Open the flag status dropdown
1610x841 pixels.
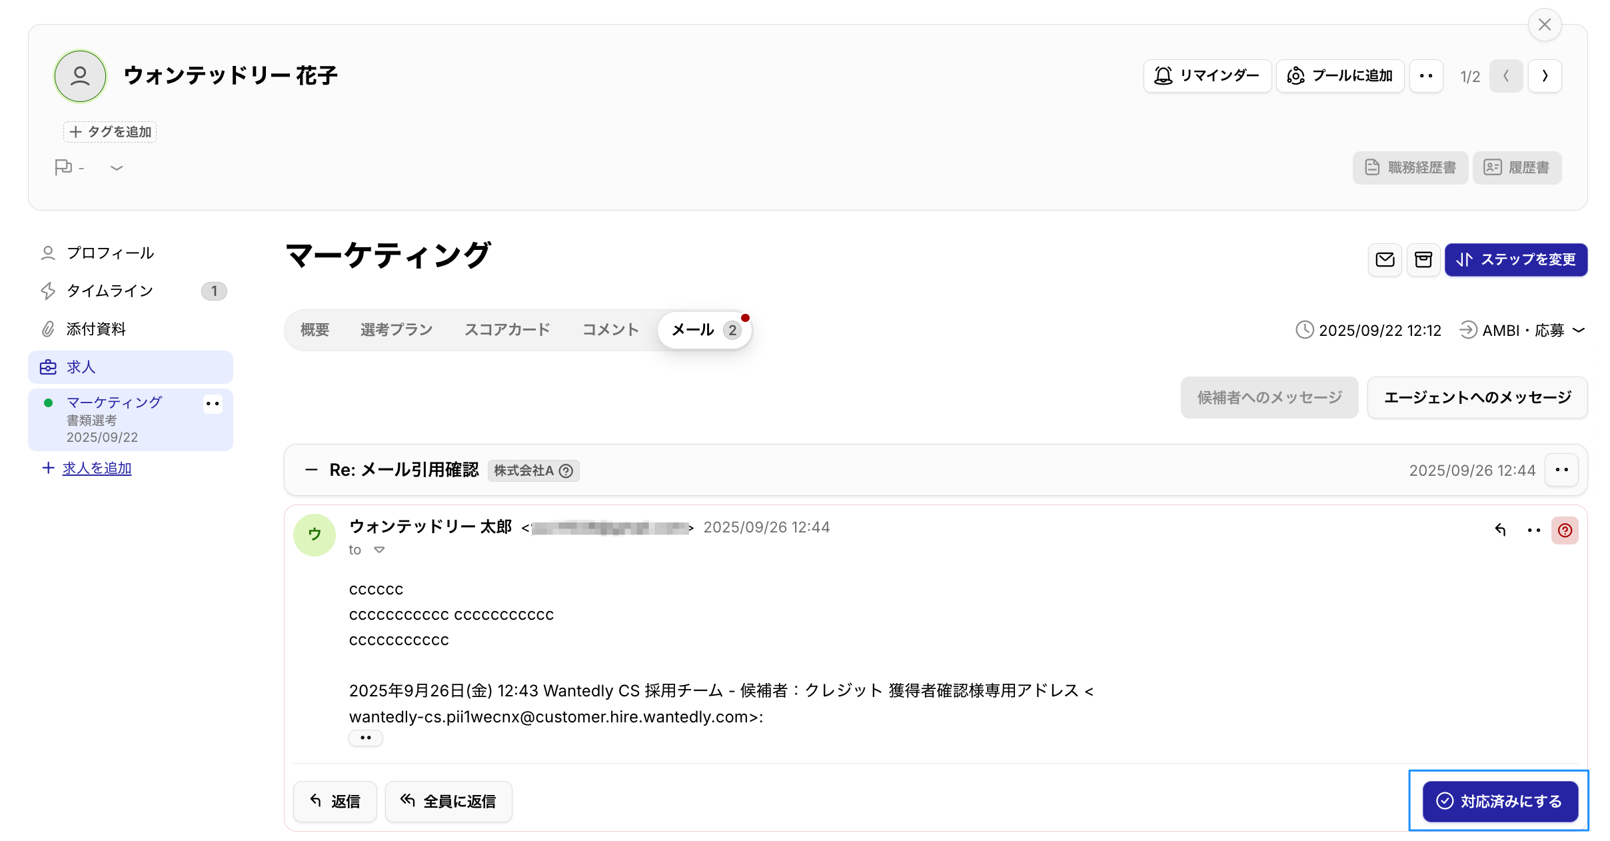coord(117,168)
